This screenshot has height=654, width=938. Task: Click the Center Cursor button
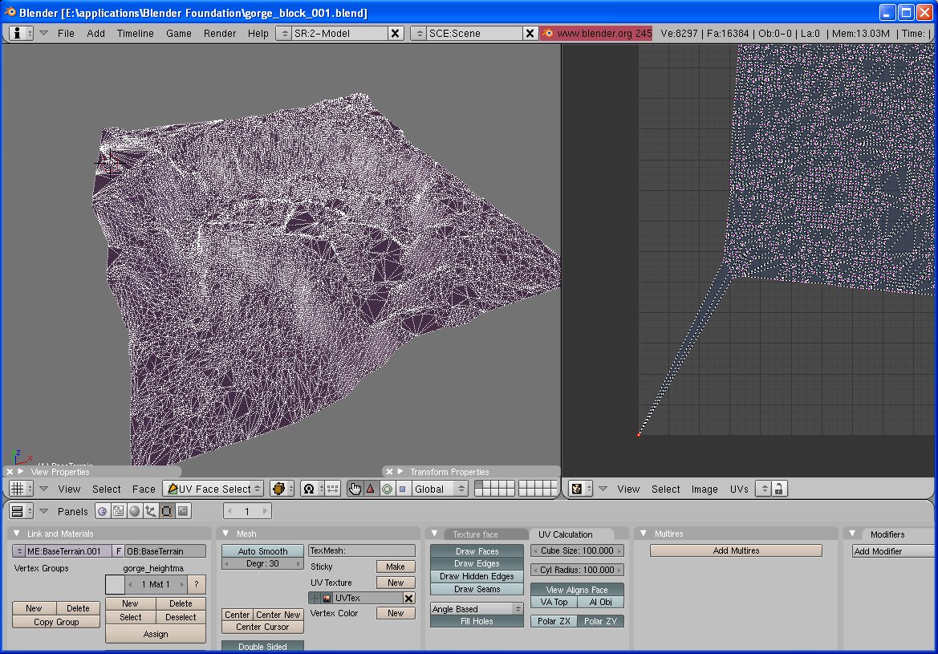click(x=262, y=627)
